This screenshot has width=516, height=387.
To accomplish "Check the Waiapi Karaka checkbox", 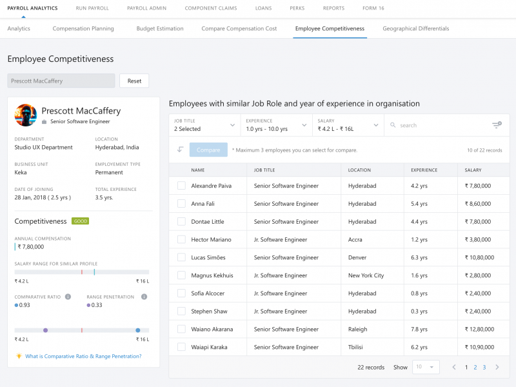I will pos(181,347).
